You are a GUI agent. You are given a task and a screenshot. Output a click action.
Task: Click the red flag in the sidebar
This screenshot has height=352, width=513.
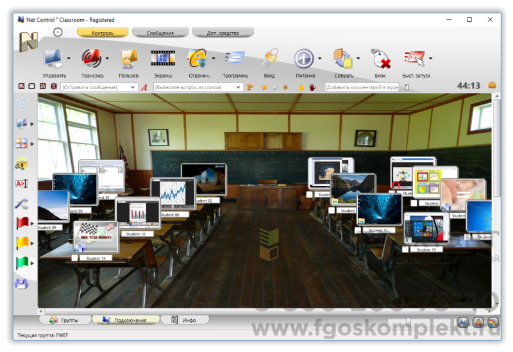(22, 223)
